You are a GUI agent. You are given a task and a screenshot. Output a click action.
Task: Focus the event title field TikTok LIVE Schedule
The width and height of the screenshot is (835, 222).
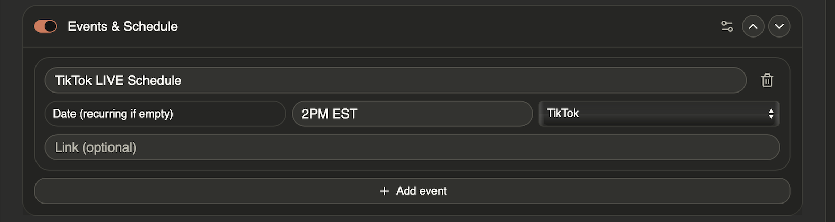[395, 80]
